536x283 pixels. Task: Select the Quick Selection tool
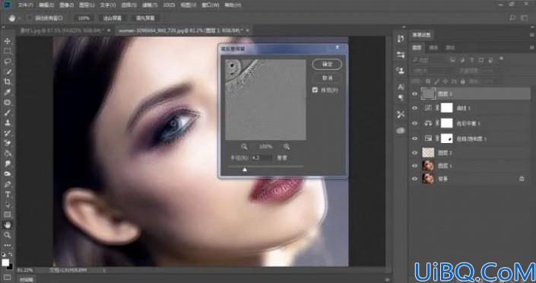[7, 72]
